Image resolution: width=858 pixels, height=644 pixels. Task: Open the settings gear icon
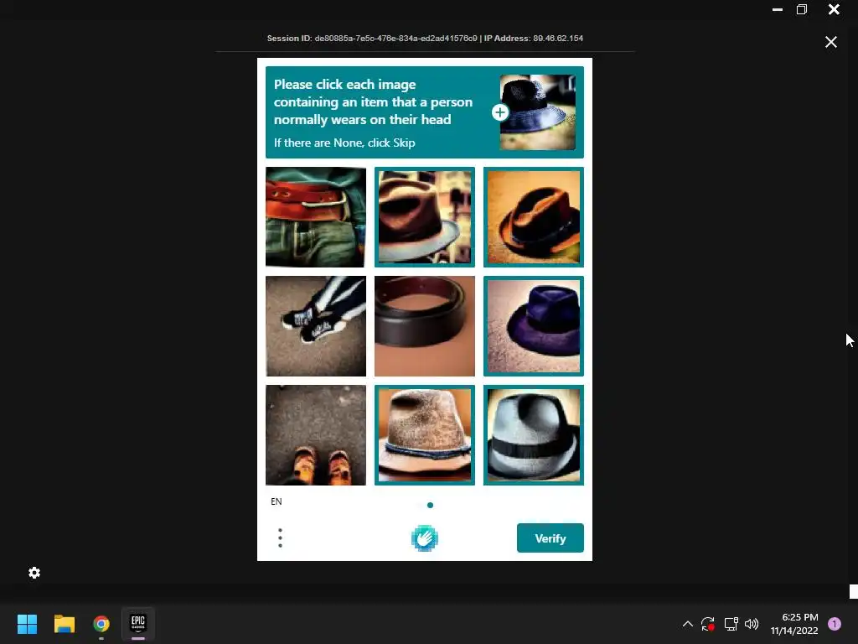tap(34, 573)
